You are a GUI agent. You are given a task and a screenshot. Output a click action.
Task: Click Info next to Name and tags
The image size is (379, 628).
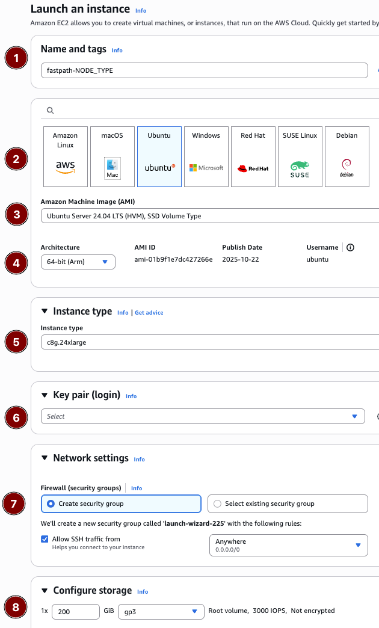click(117, 50)
